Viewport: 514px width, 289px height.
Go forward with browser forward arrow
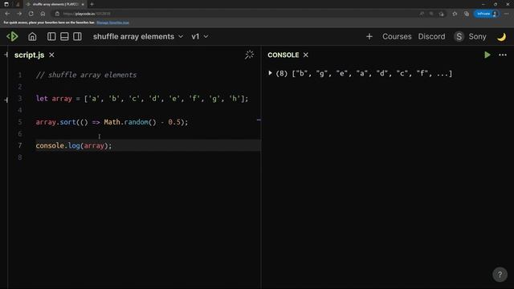19,14
